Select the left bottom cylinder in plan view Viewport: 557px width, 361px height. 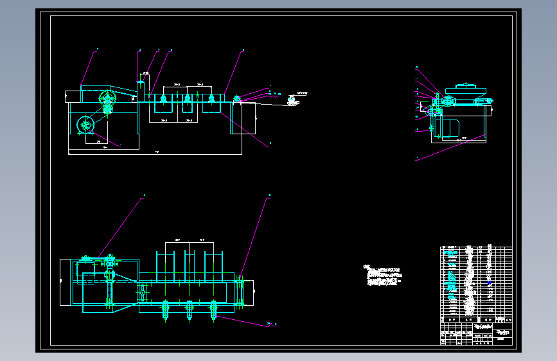coord(165,310)
